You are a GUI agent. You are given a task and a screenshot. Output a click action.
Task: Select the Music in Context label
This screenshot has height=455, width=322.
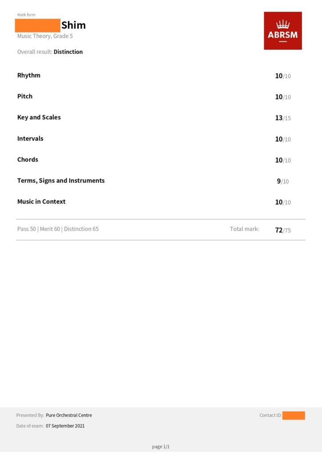click(41, 201)
